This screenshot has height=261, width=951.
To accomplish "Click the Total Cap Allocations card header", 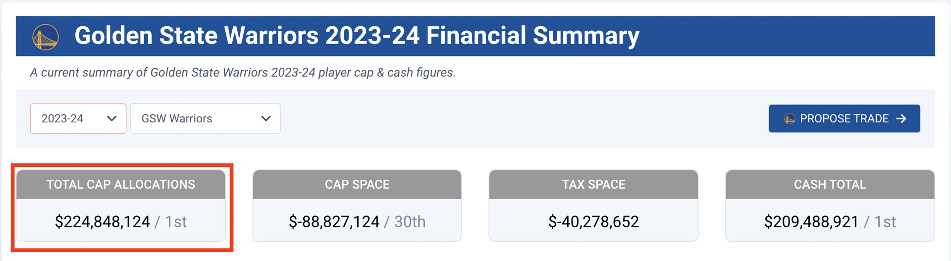I will 121,185.
